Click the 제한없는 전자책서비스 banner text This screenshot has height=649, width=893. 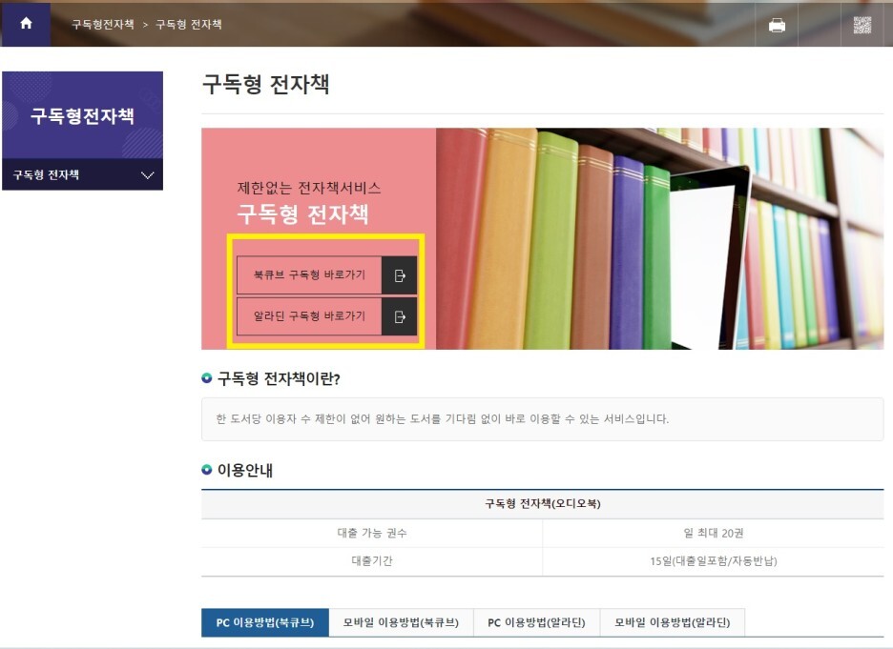click(309, 188)
